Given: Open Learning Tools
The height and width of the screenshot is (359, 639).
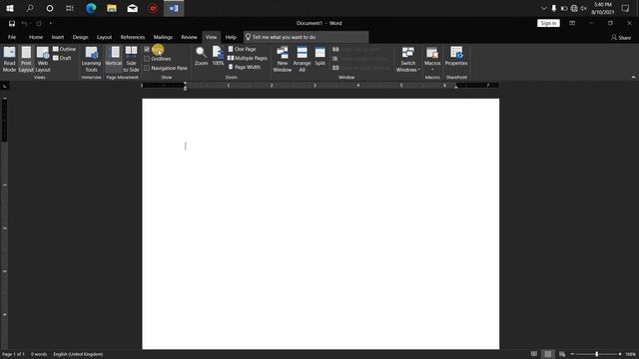Looking at the screenshot, I should tap(91, 59).
